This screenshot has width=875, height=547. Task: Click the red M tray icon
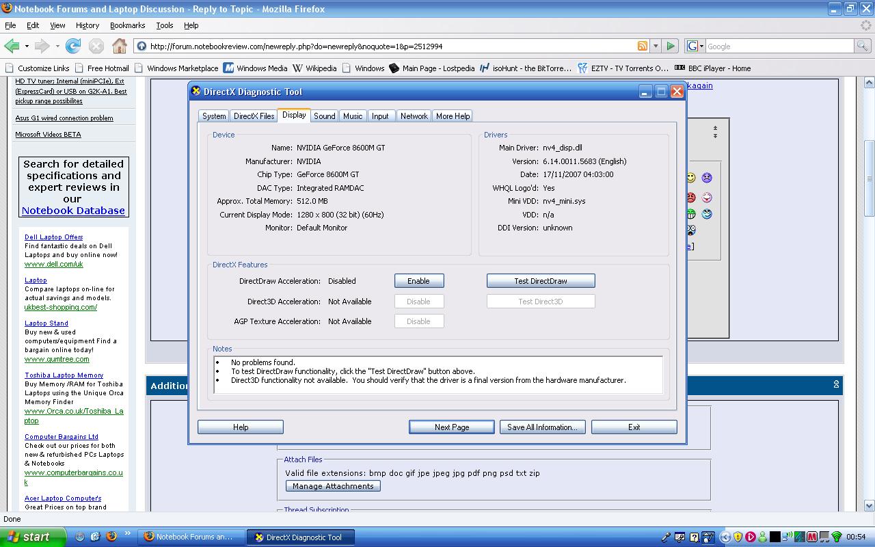click(x=812, y=537)
